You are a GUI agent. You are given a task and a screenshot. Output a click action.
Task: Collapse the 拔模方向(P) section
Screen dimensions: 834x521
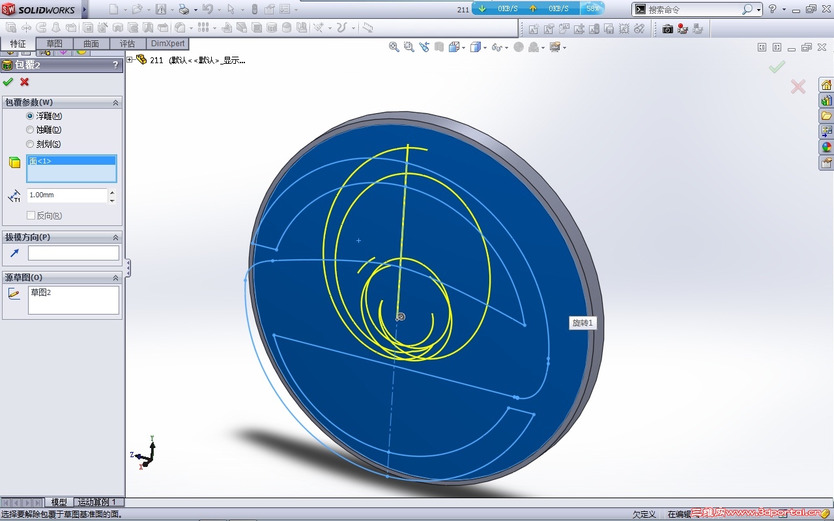(116, 238)
